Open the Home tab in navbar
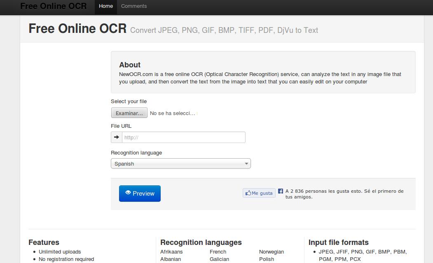The width and height of the screenshot is (433, 263). click(x=106, y=6)
